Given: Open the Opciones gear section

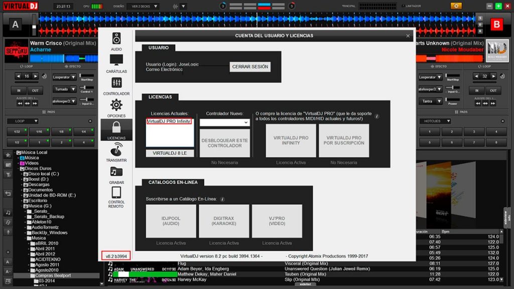Looking at the screenshot, I should [116, 108].
